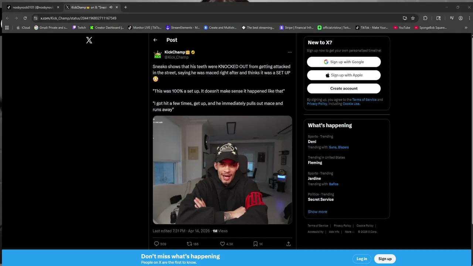Reload the page
Image resolution: width=473 pixels, height=266 pixels.
[25, 18]
